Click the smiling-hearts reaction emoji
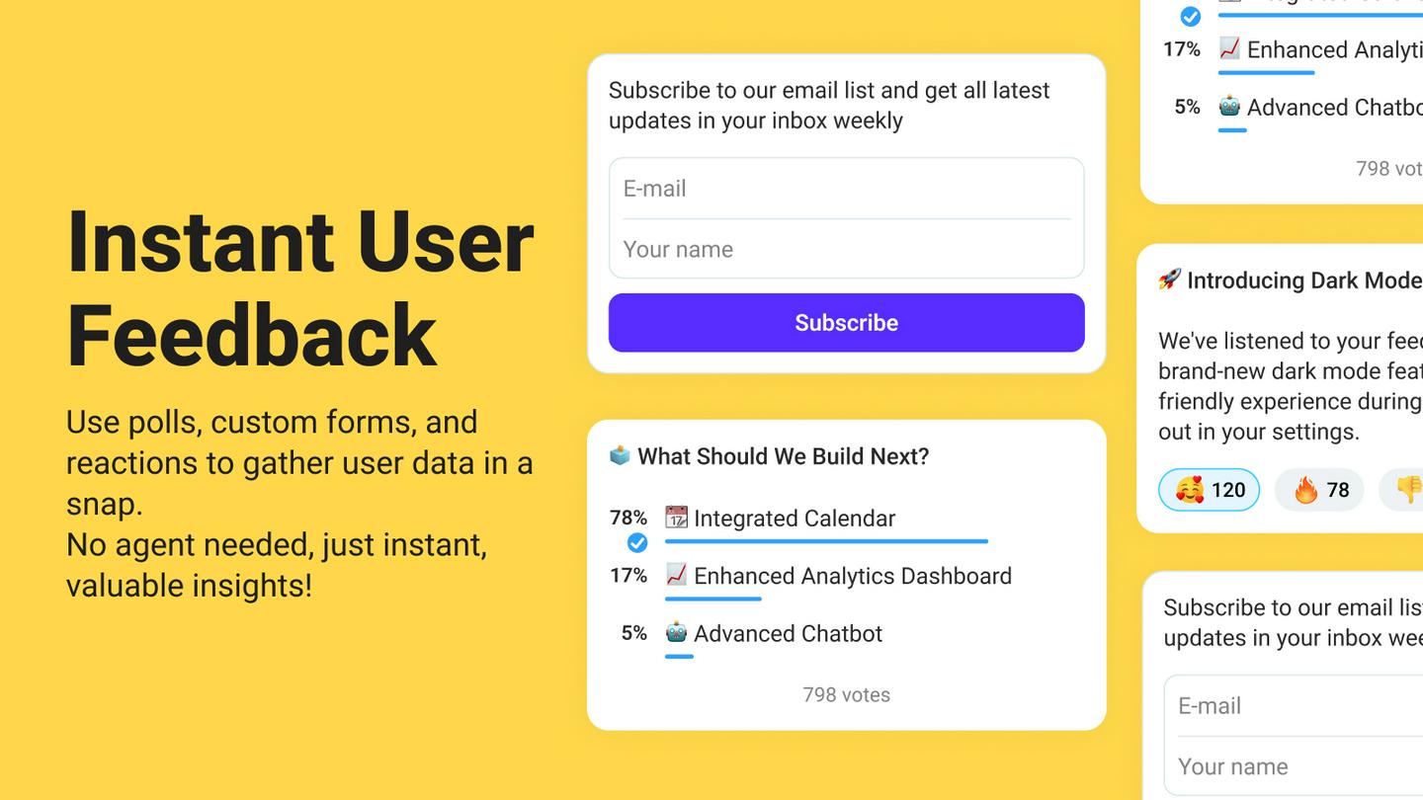 coord(1190,489)
